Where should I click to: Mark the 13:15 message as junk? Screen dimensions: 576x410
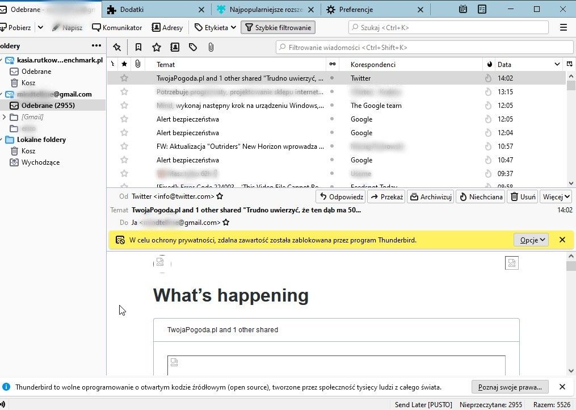[488, 91]
